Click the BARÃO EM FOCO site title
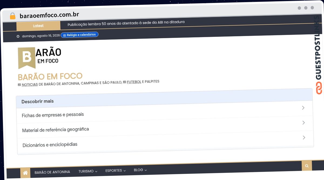Image resolution: width=324 pixels, height=180 pixels. click(x=50, y=77)
